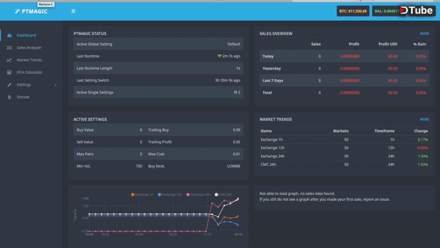
Task: Click the BTC price badge
Action: 353,11
